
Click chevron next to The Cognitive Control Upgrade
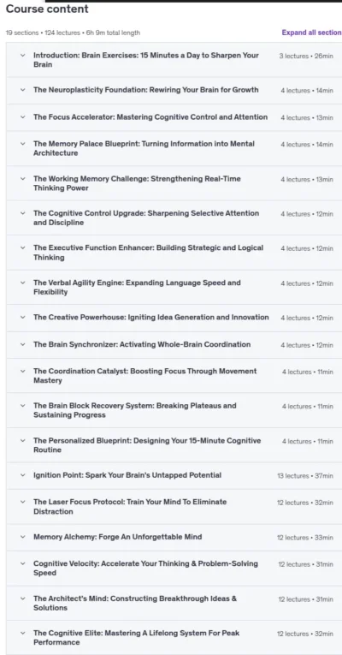click(x=23, y=213)
